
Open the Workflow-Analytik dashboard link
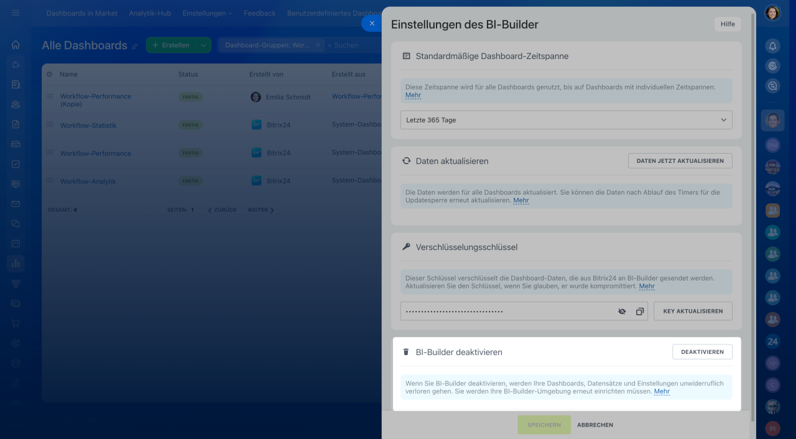pyautogui.click(x=88, y=182)
